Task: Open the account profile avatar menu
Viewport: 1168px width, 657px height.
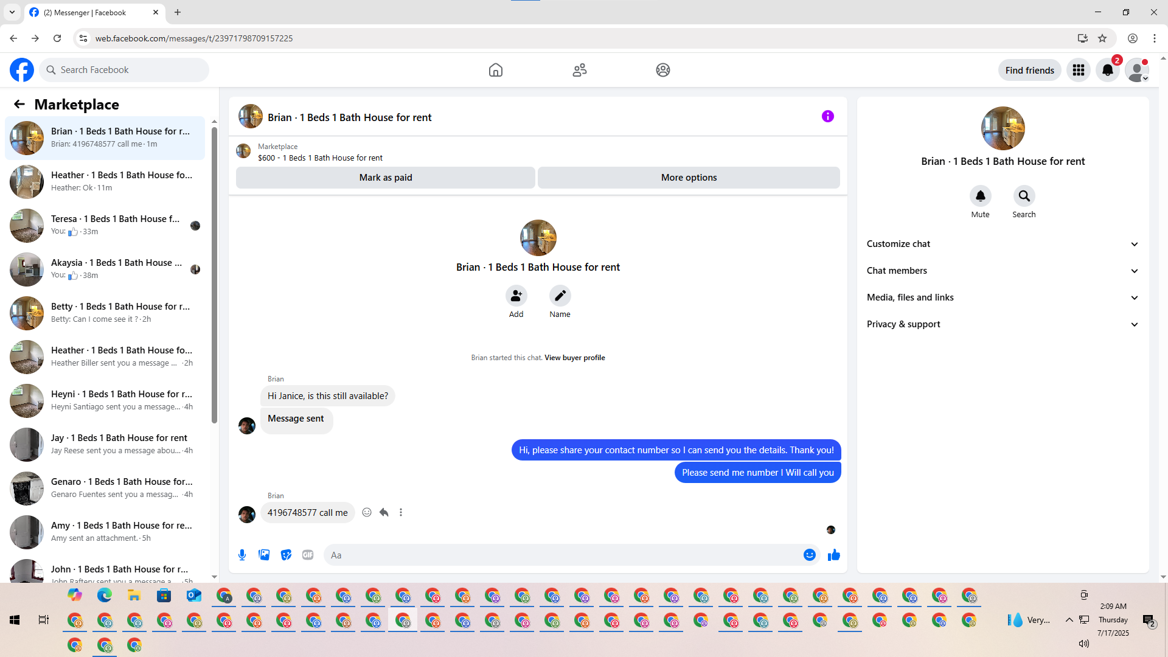Action: point(1137,70)
